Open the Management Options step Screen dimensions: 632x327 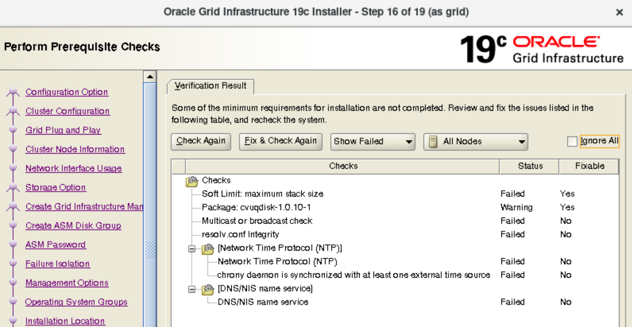click(67, 282)
